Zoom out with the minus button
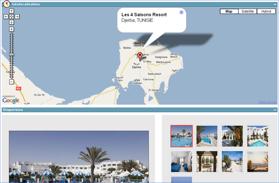Image resolution: width=279 pixels, height=183 pixels. tap(11, 82)
